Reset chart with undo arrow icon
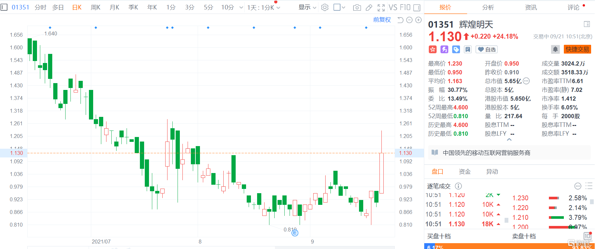This screenshot has height=249, width=595. click(x=400, y=20)
